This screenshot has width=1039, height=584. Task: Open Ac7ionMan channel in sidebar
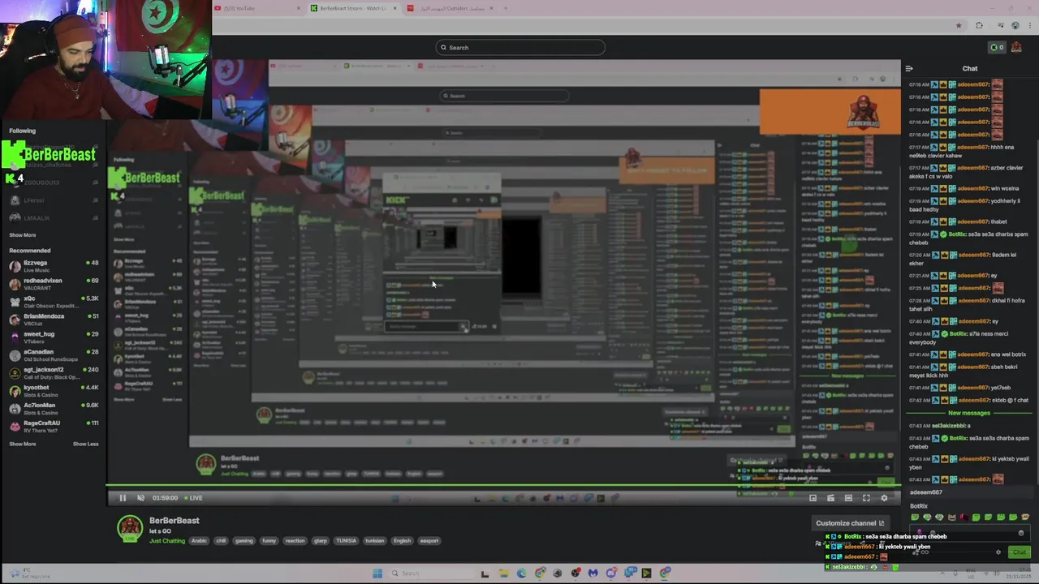pyautogui.click(x=54, y=409)
